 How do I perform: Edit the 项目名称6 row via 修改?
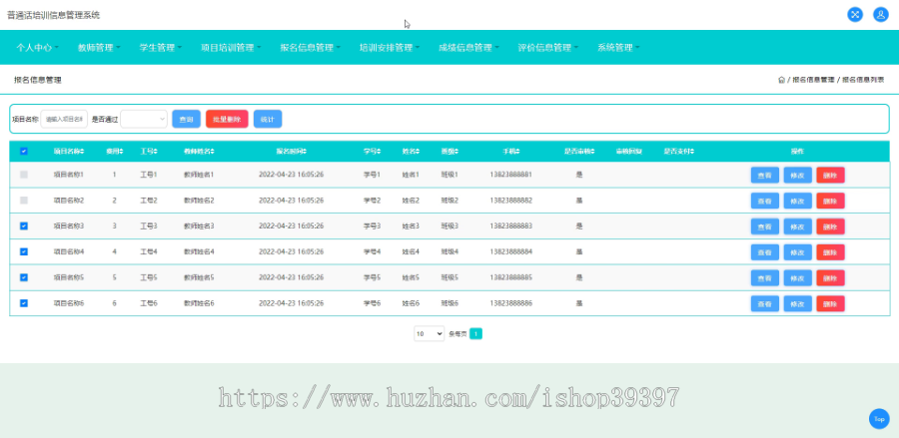coord(797,304)
